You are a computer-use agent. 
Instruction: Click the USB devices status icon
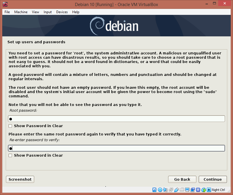point(176,190)
